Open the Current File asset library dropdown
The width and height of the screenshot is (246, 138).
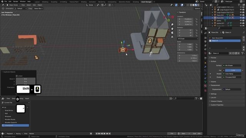pos(15,103)
